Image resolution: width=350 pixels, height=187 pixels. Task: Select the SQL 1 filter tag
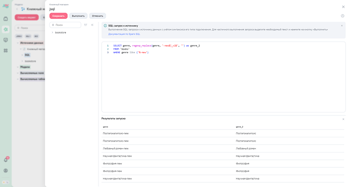(28, 36)
